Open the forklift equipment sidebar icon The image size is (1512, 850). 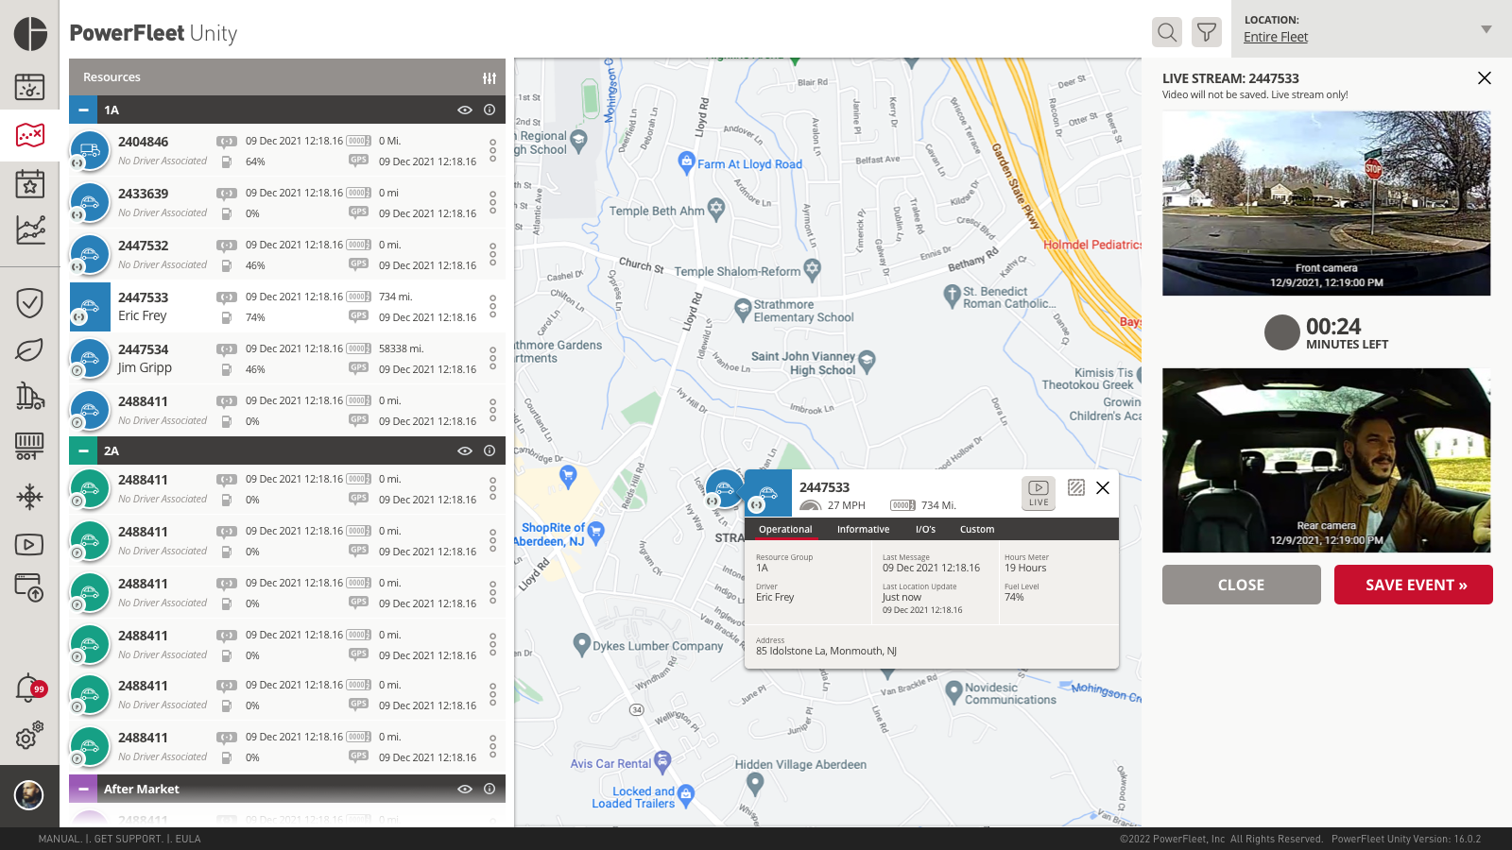[x=30, y=396]
